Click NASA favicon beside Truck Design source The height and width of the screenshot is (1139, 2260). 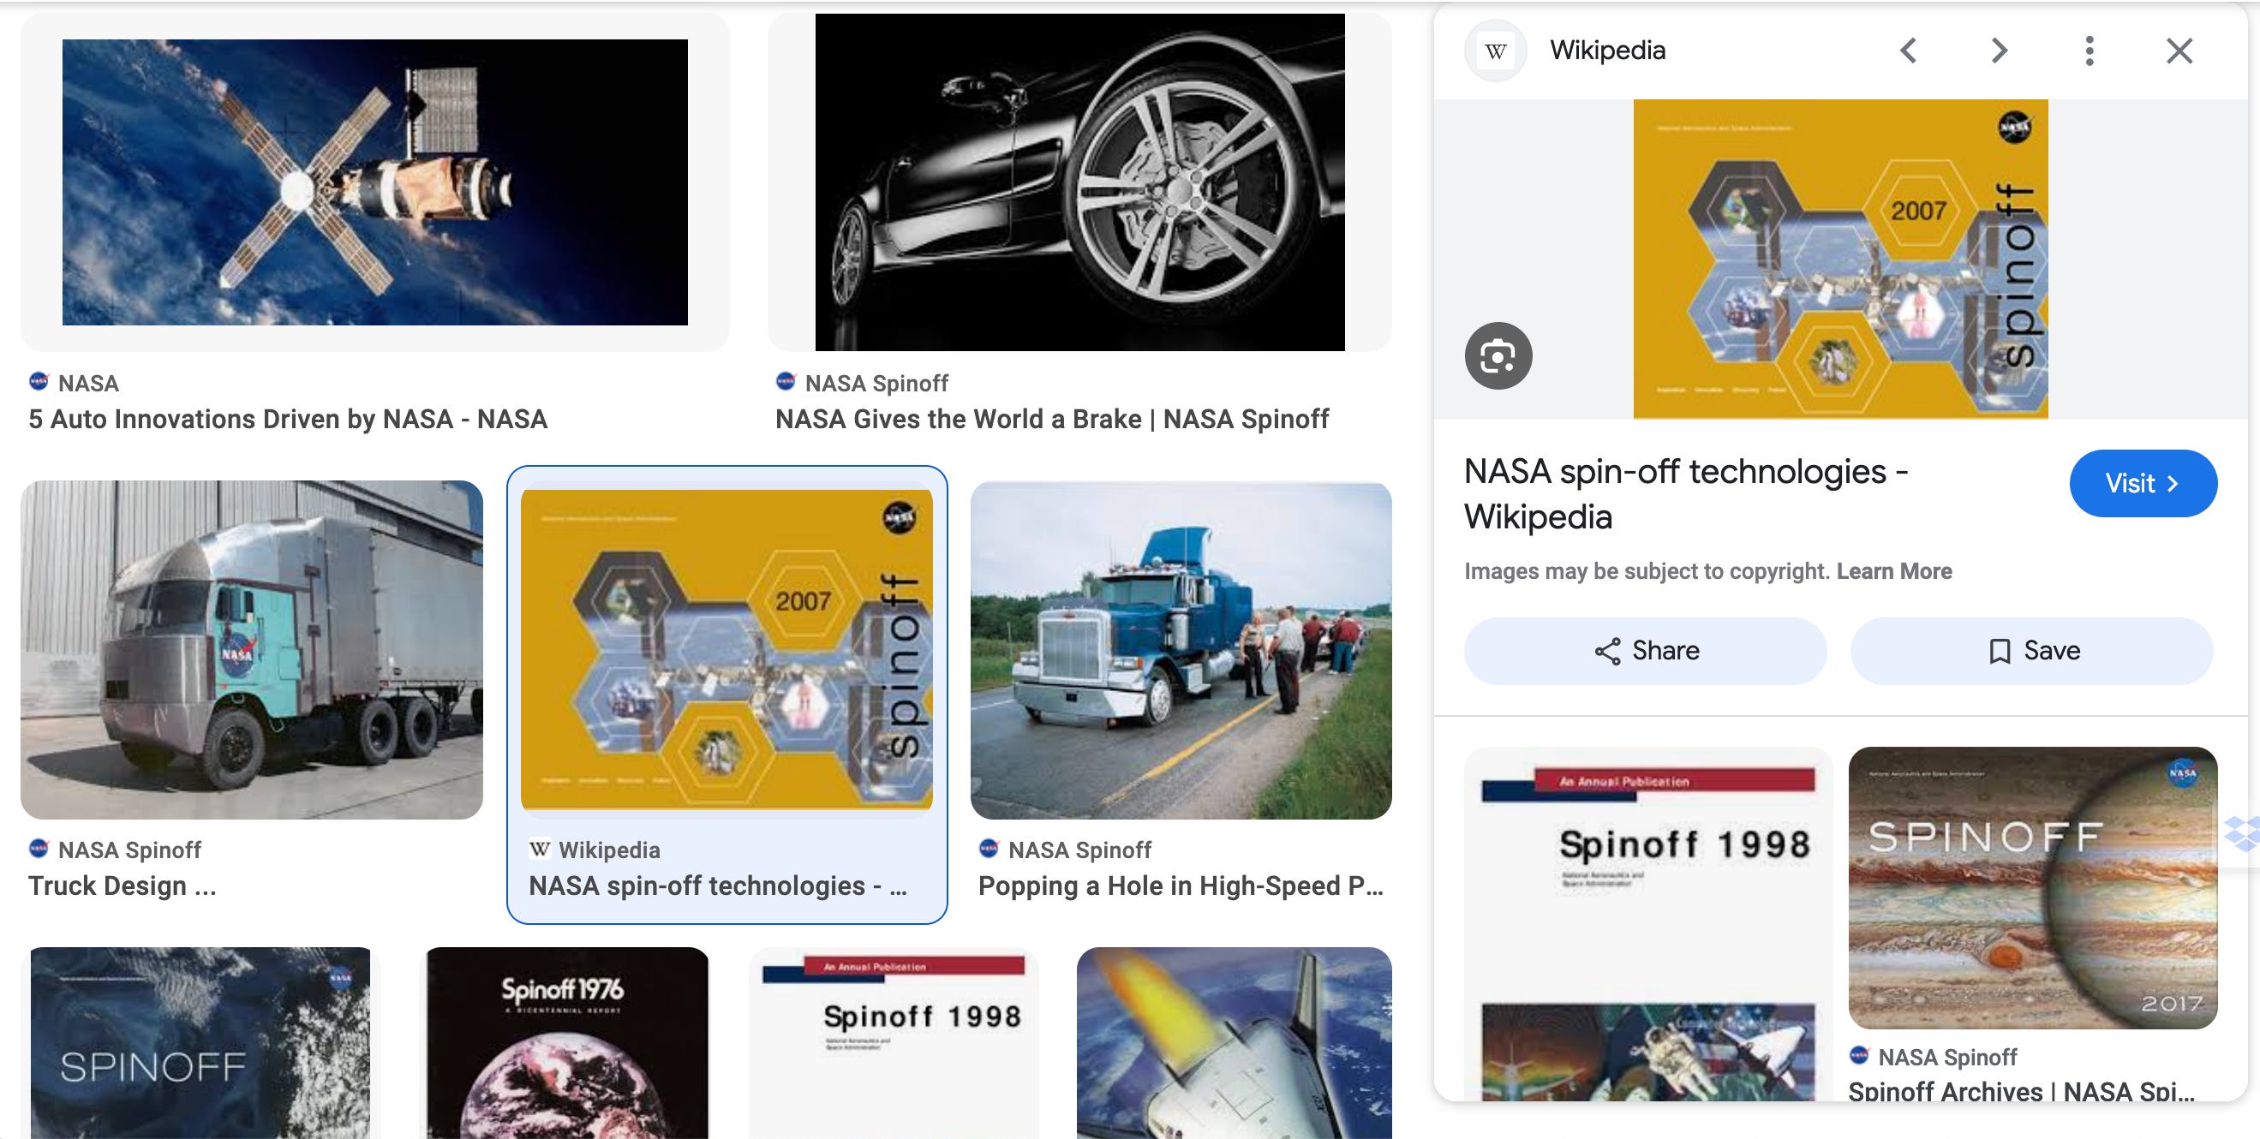coord(39,847)
